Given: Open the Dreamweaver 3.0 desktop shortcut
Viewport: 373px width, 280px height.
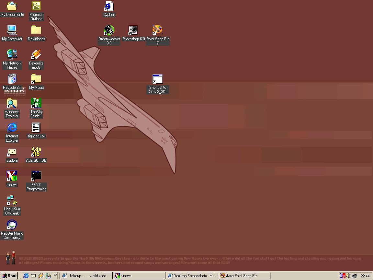Looking at the screenshot, I should pyautogui.click(x=109, y=31).
